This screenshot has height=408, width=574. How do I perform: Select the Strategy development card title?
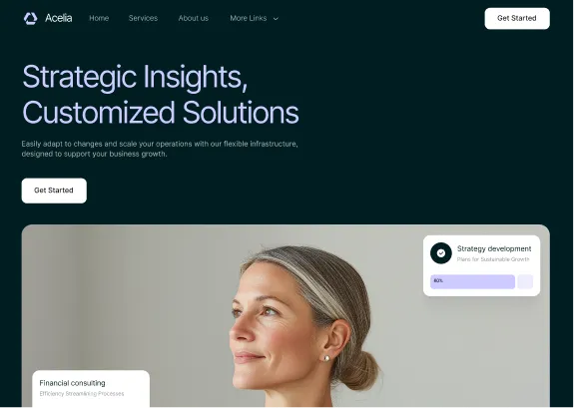point(494,248)
